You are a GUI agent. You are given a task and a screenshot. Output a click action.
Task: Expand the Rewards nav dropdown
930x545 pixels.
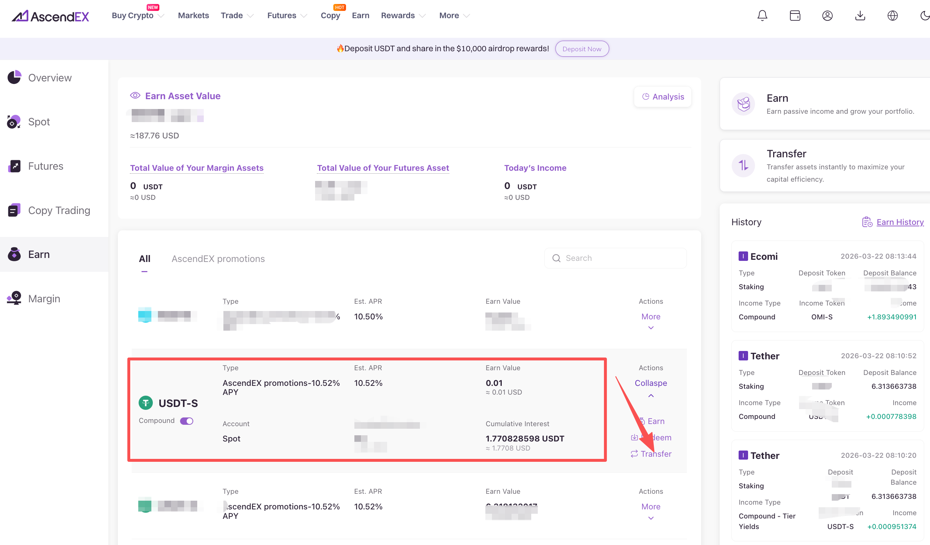[403, 16]
